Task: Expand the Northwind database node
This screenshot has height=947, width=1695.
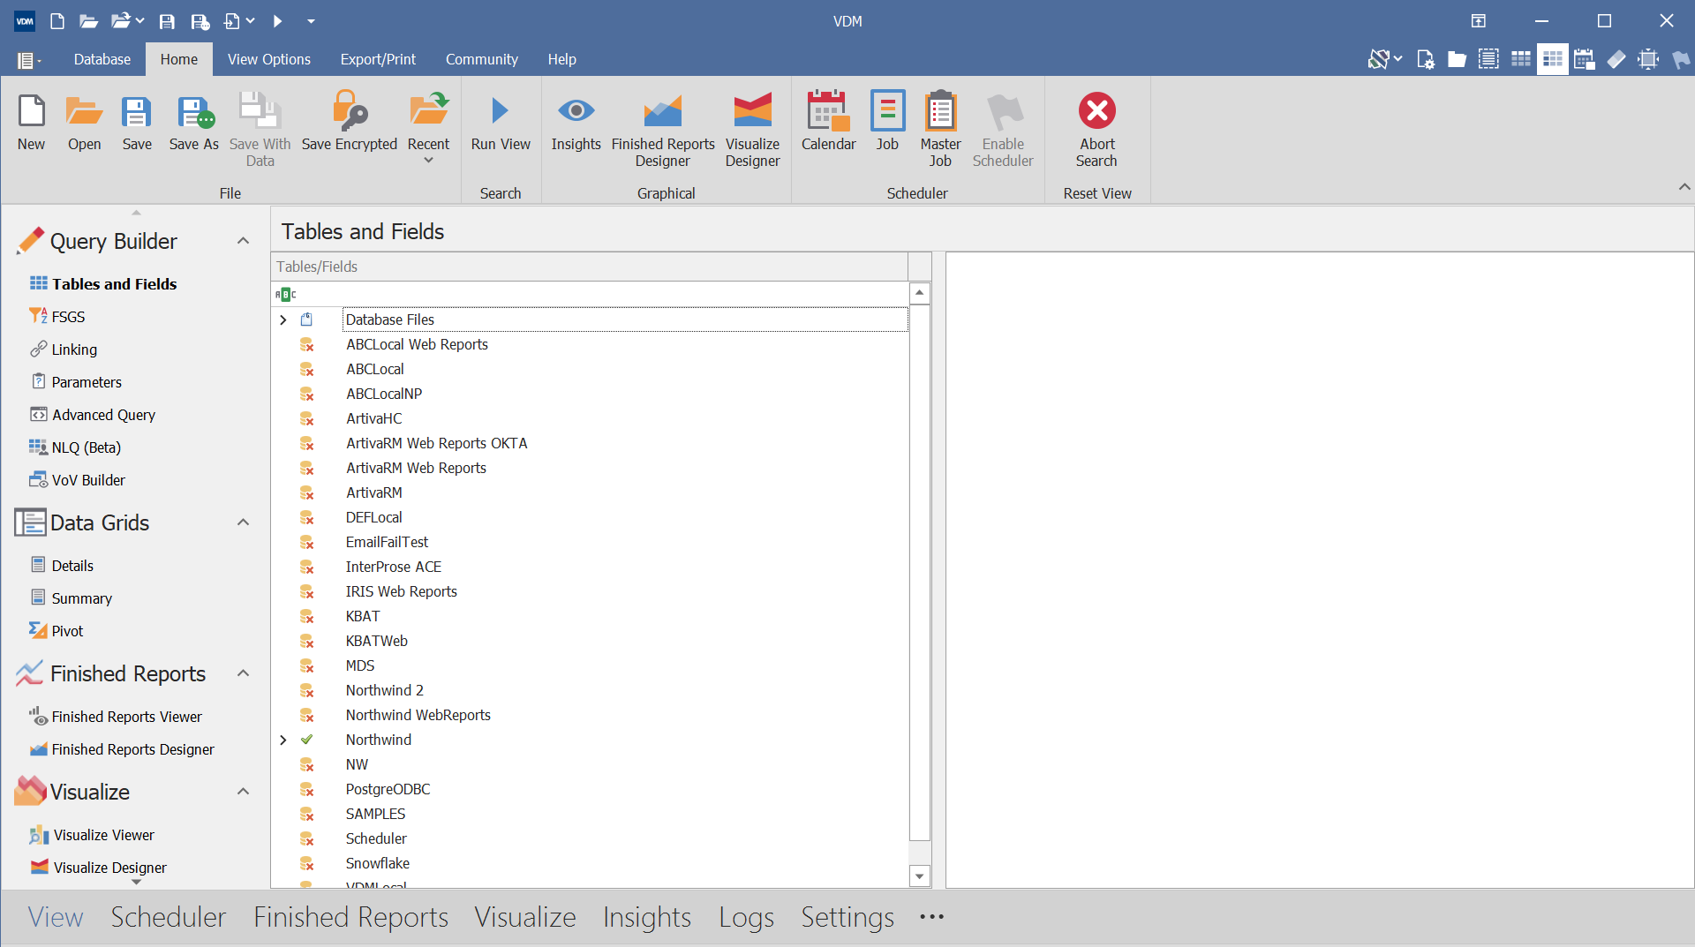Action: (x=283, y=740)
